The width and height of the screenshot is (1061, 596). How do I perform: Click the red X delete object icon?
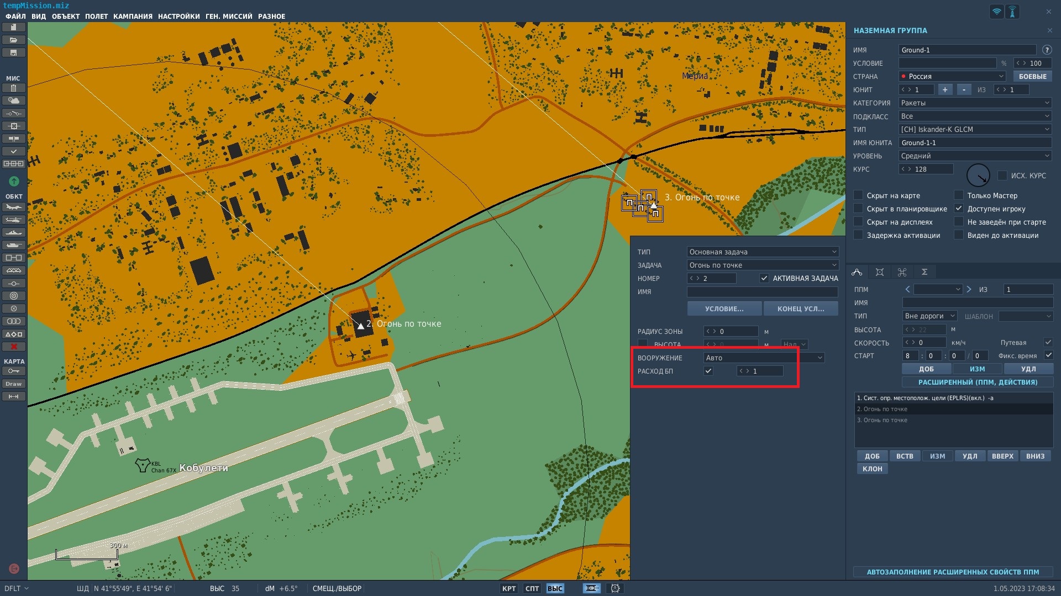click(x=14, y=347)
